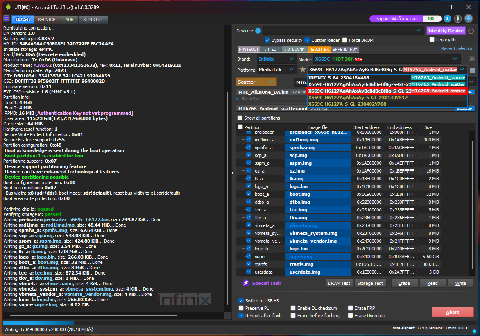480x336 pixels.
Task: Uncheck the userdata partition checkbox
Action: pos(249,272)
